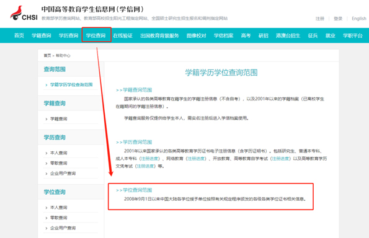This screenshot has height=238, width=369.
Task: Select 学位查询 in top navigation
Action: point(96,35)
